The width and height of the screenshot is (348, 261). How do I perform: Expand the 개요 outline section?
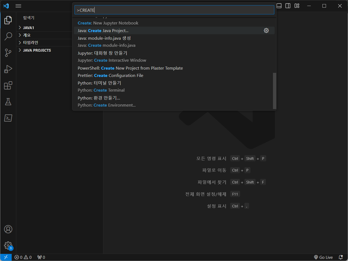(44, 35)
